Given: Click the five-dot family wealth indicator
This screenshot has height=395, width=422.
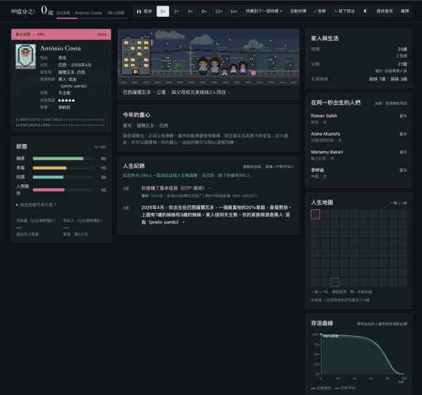Looking at the screenshot, I should coord(66,101).
